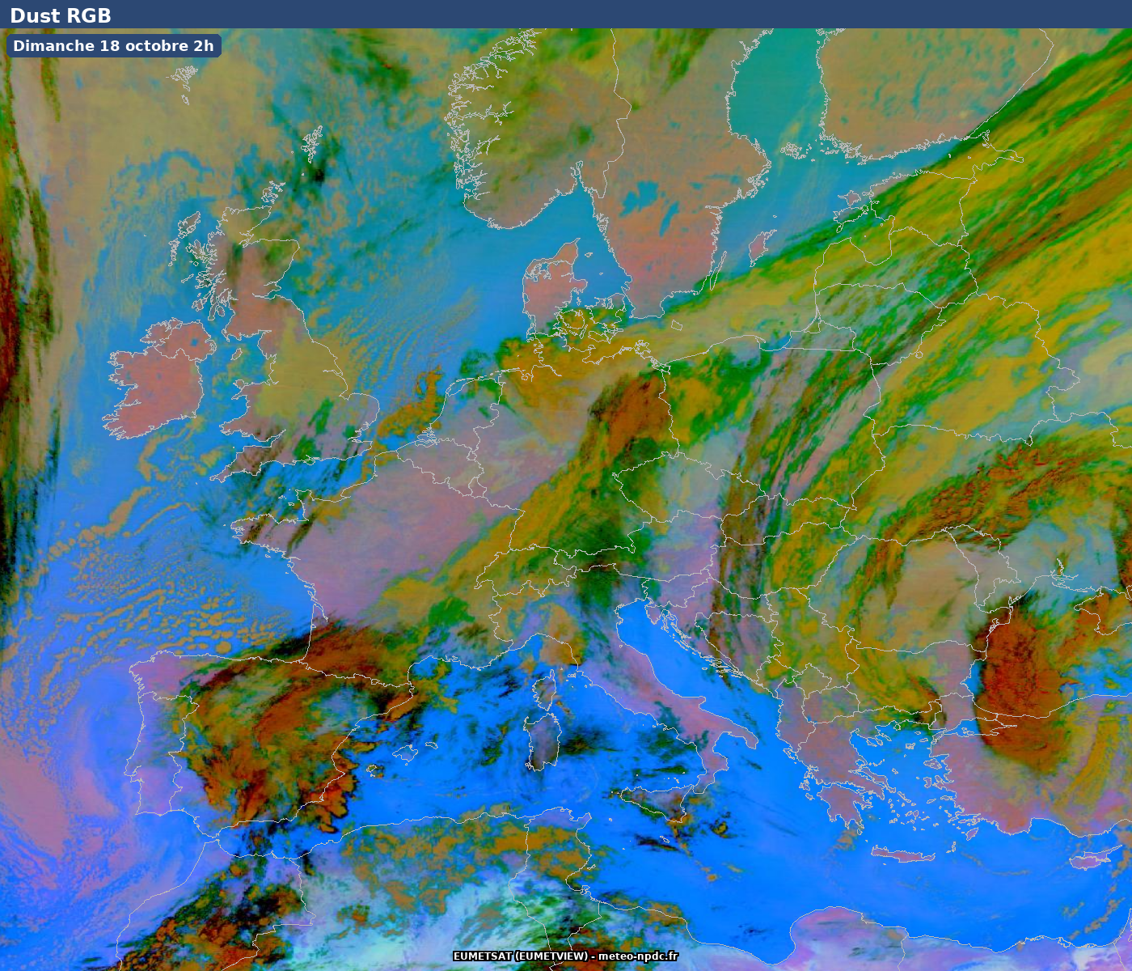The width and height of the screenshot is (1132, 971).
Task: Click the 'Dimanche 18 octobre 2h' date label
Action: [x=113, y=46]
